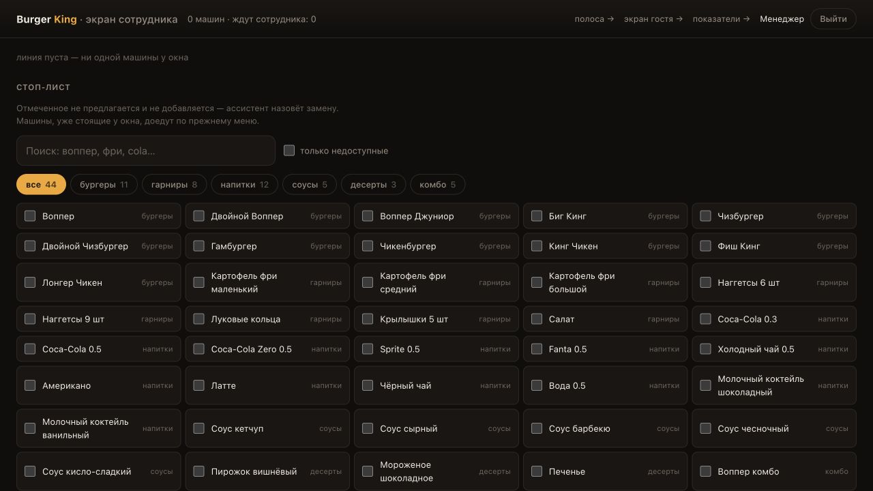Toggle the Воппер комбо item card
This screenshot has height=491, width=873.
click(x=774, y=471)
